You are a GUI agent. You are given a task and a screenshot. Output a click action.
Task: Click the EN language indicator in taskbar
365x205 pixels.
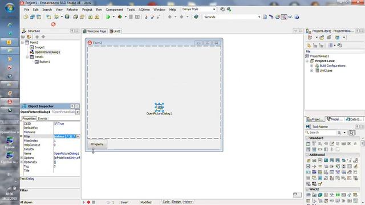tap(9, 174)
